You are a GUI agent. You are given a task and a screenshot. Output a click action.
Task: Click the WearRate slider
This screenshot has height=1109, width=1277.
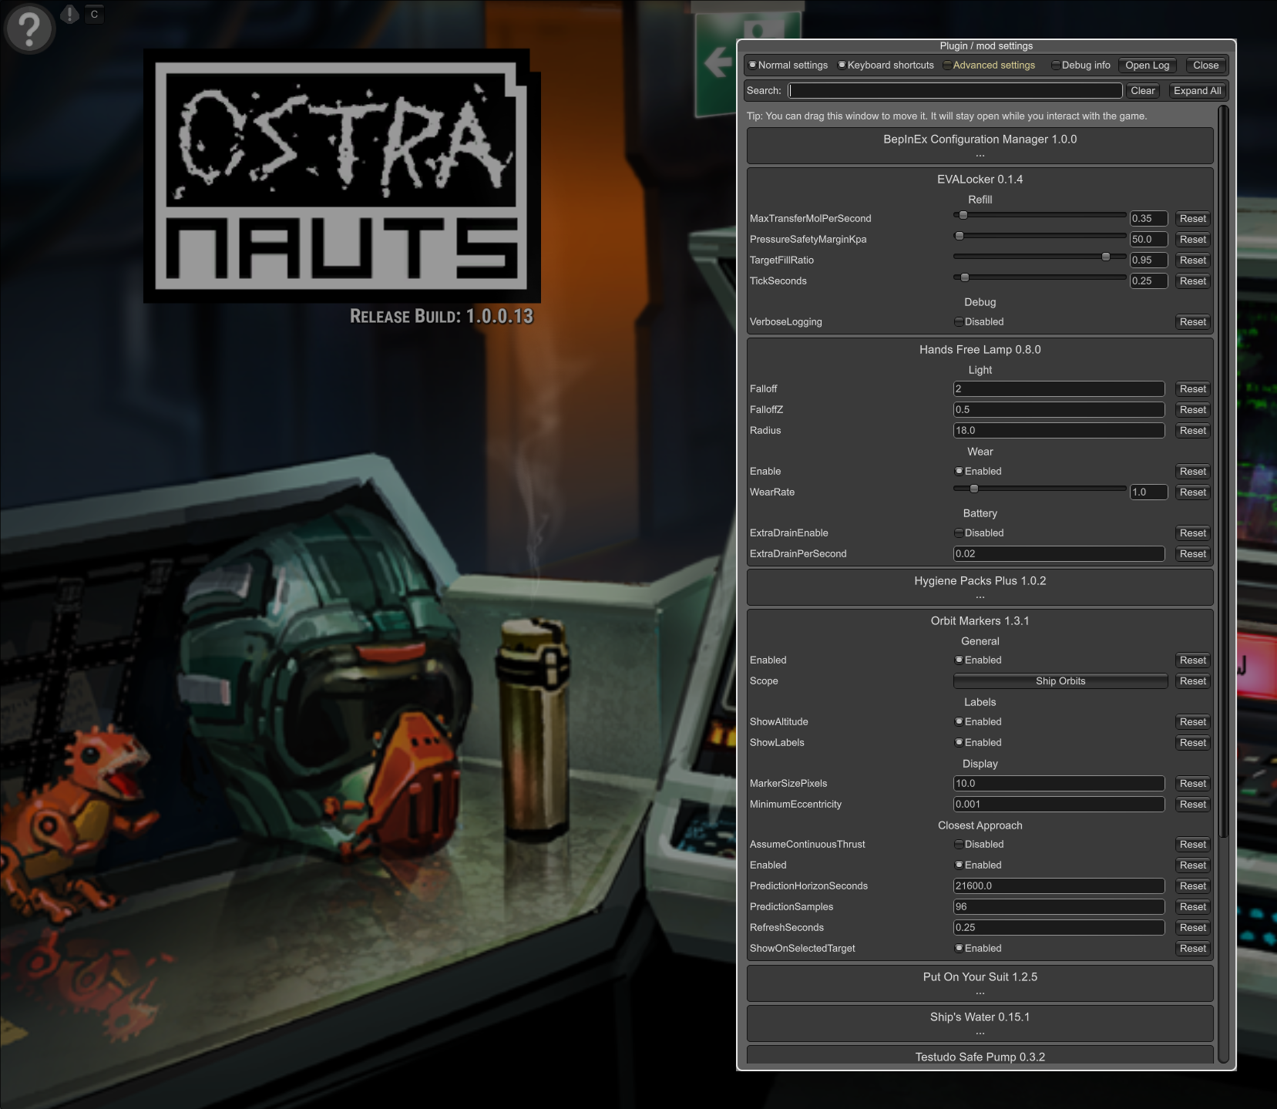tap(1040, 489)
